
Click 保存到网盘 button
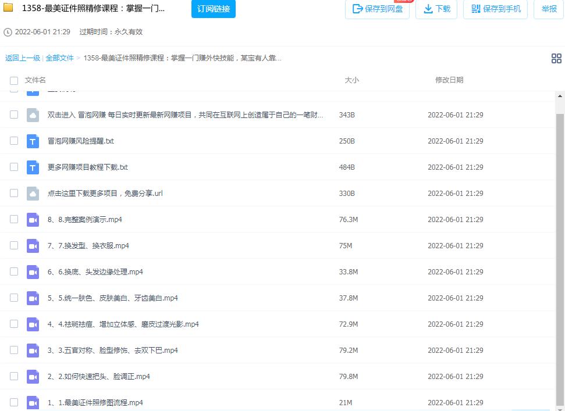pos(377,9)
